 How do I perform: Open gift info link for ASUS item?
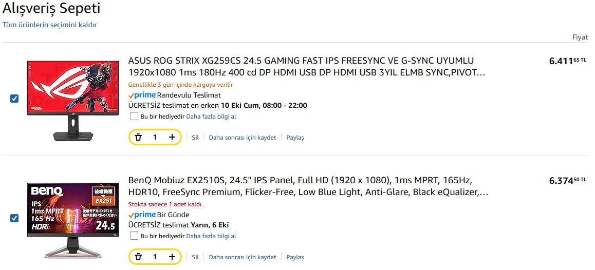[211, 117]
